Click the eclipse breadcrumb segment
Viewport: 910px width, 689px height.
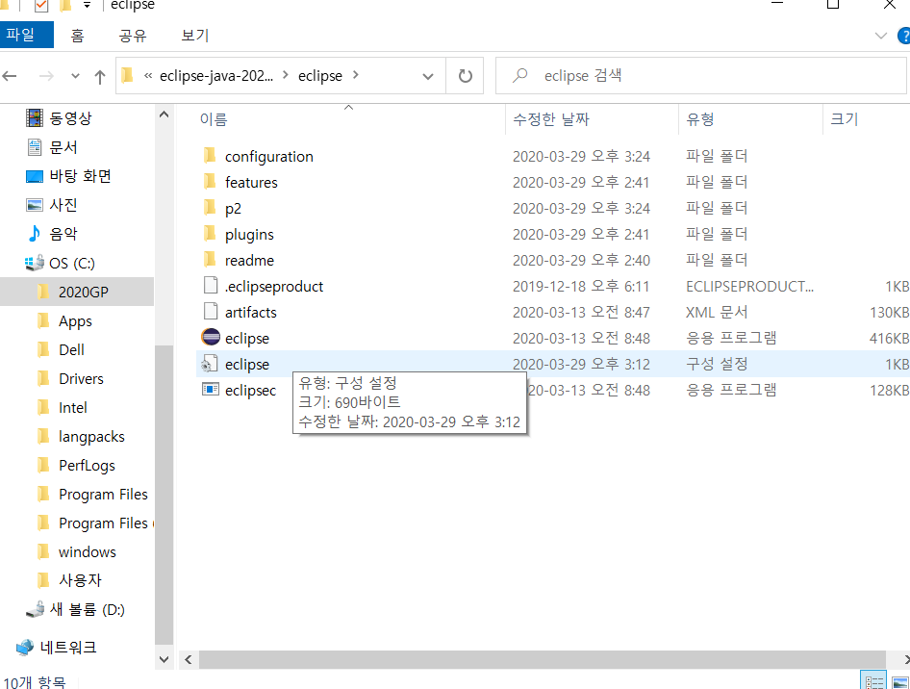319,75
